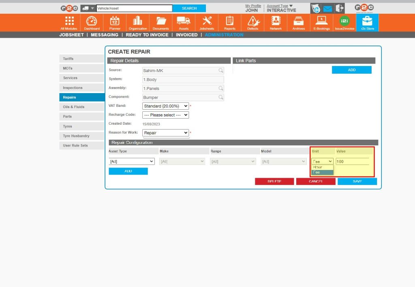Click the SEARCH button

click(x=189, y=8)
